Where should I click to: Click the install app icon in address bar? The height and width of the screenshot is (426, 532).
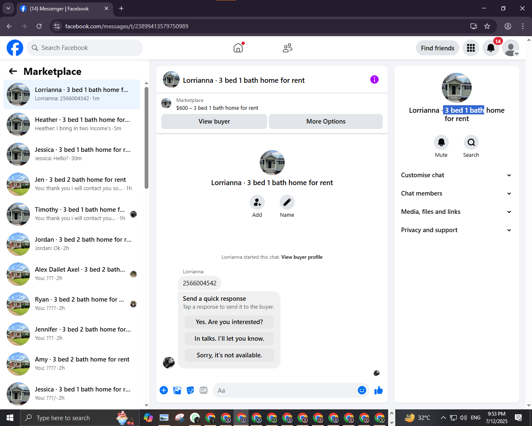click(474, 26)
